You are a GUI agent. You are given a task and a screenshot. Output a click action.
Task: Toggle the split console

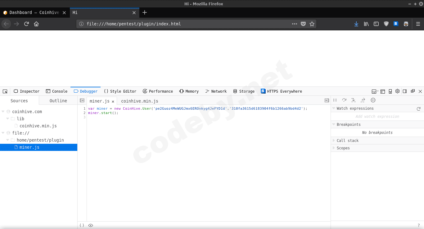383,91
